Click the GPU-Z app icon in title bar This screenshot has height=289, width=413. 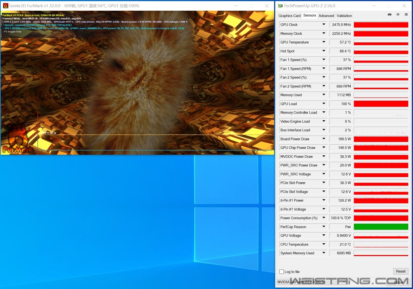(280, 6)
